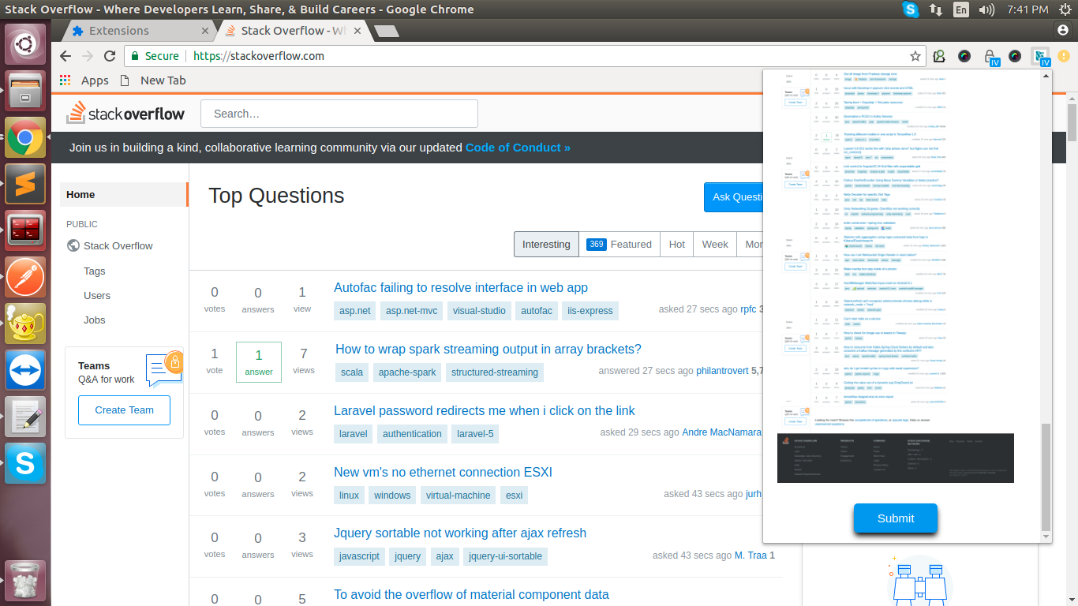Open the system power cog menu
The image size is (1078, 606).
click(1065, 9)
